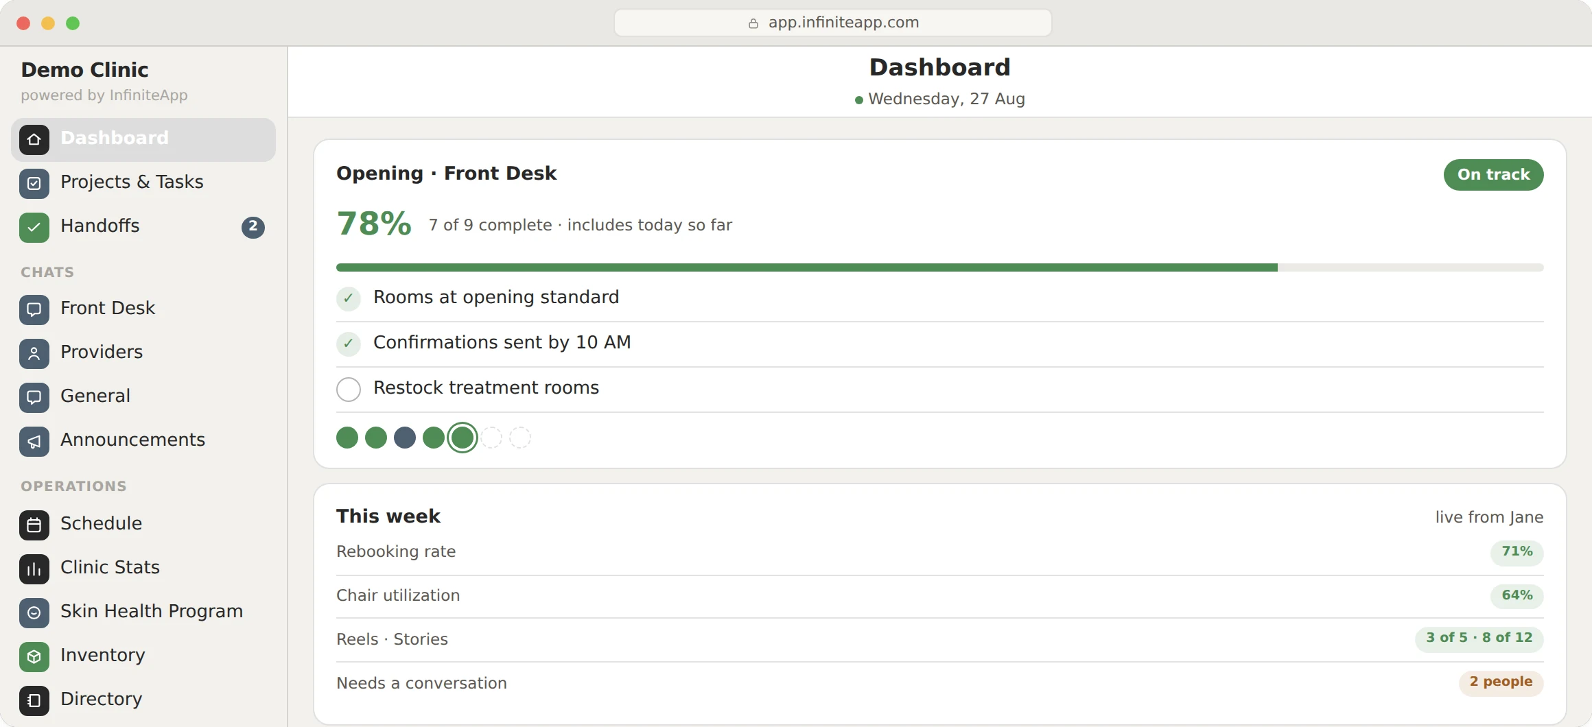Screen dimensions: 1592x727
Task: Open Clinic Stats page
Action: coord(143,569)
